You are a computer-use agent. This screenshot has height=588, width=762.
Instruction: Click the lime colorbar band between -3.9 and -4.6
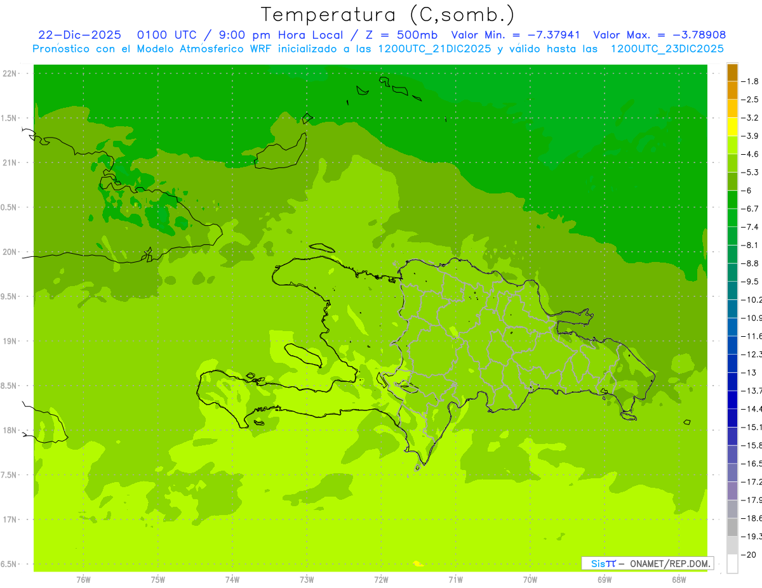click(x=732, y=145)
